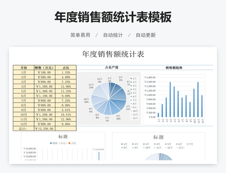
Task: Click the ¥1,188.00 cell in the table
Action: 45,96
